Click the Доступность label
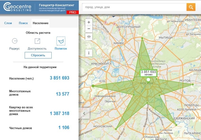The width and height of the screenshot is (201, 140). 37,49
